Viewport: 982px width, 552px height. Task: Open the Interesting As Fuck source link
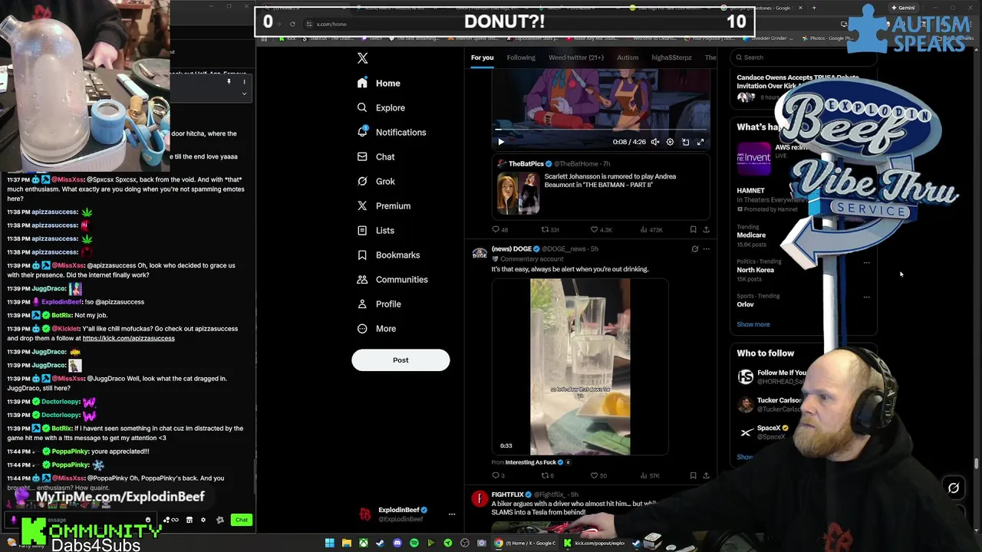(530, 462)
